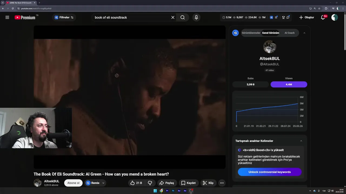Switch to the Görüntülenmeler tab
Viewport: 346px width, 194px height.
251,33
